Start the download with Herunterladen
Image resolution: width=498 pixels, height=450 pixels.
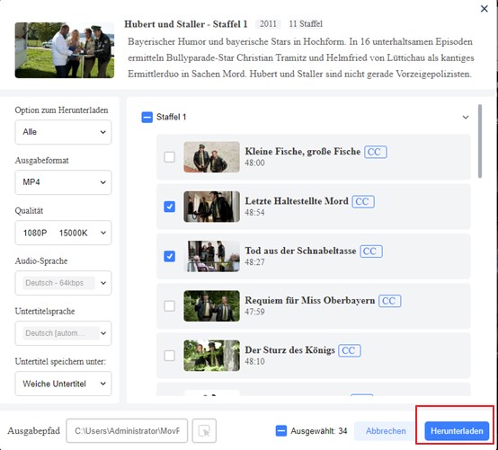click(x=457, y=430)
